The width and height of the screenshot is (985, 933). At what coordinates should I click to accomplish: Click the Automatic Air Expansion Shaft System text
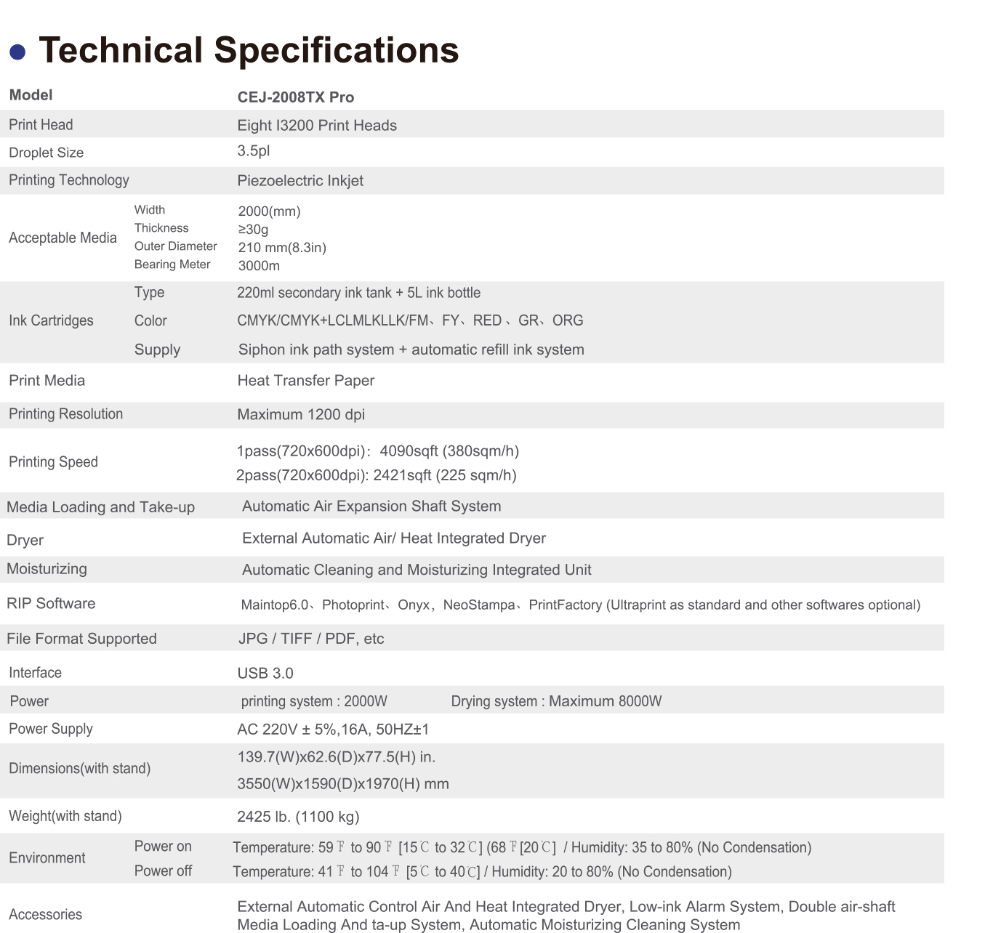tap(371, 506)
